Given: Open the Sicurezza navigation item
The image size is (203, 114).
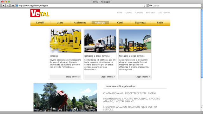Looking at the screenshot, I should coord(140,22).
